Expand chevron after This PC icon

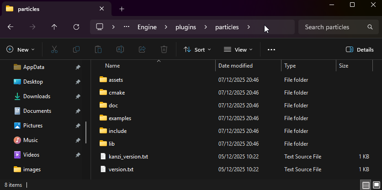click(113, 27)
